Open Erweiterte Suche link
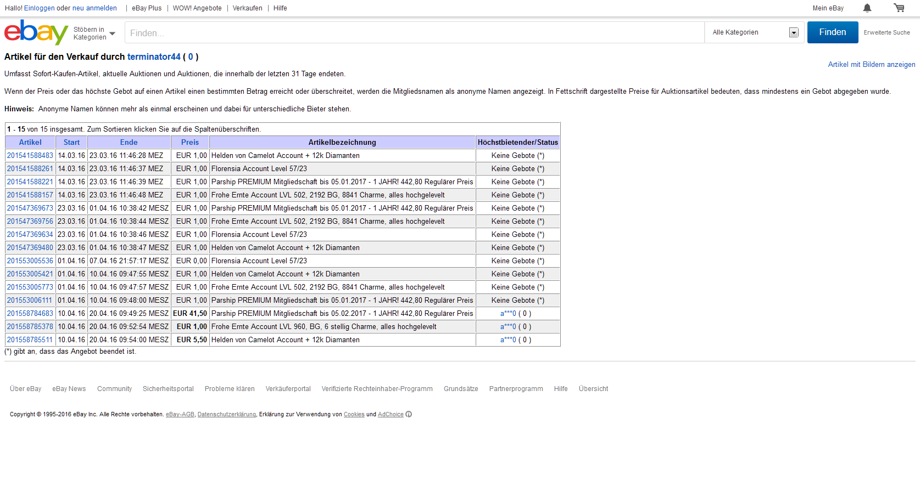 coord(886,33)
